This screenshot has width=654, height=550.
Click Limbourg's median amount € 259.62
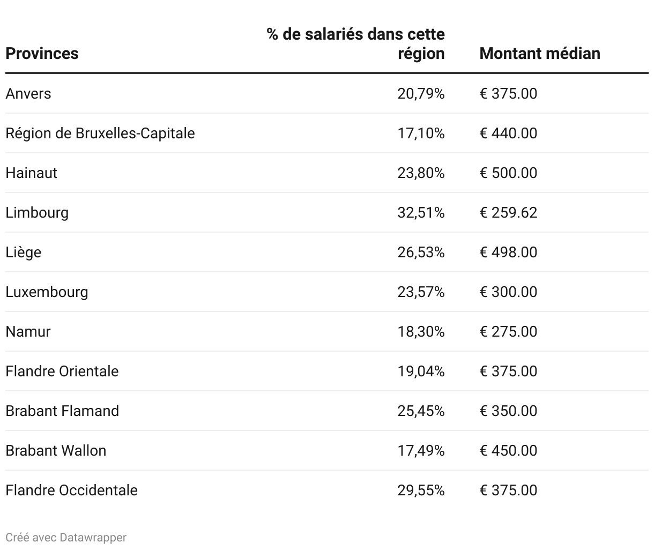pyautogui.click(x=508, y=213)
